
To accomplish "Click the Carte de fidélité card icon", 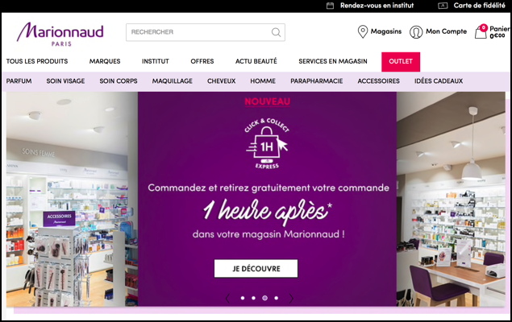I will (x=443, y=6).
